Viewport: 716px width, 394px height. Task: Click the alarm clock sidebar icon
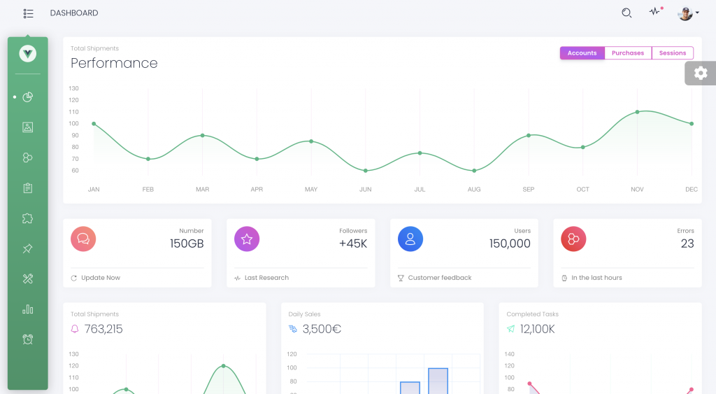click(28, 339)
